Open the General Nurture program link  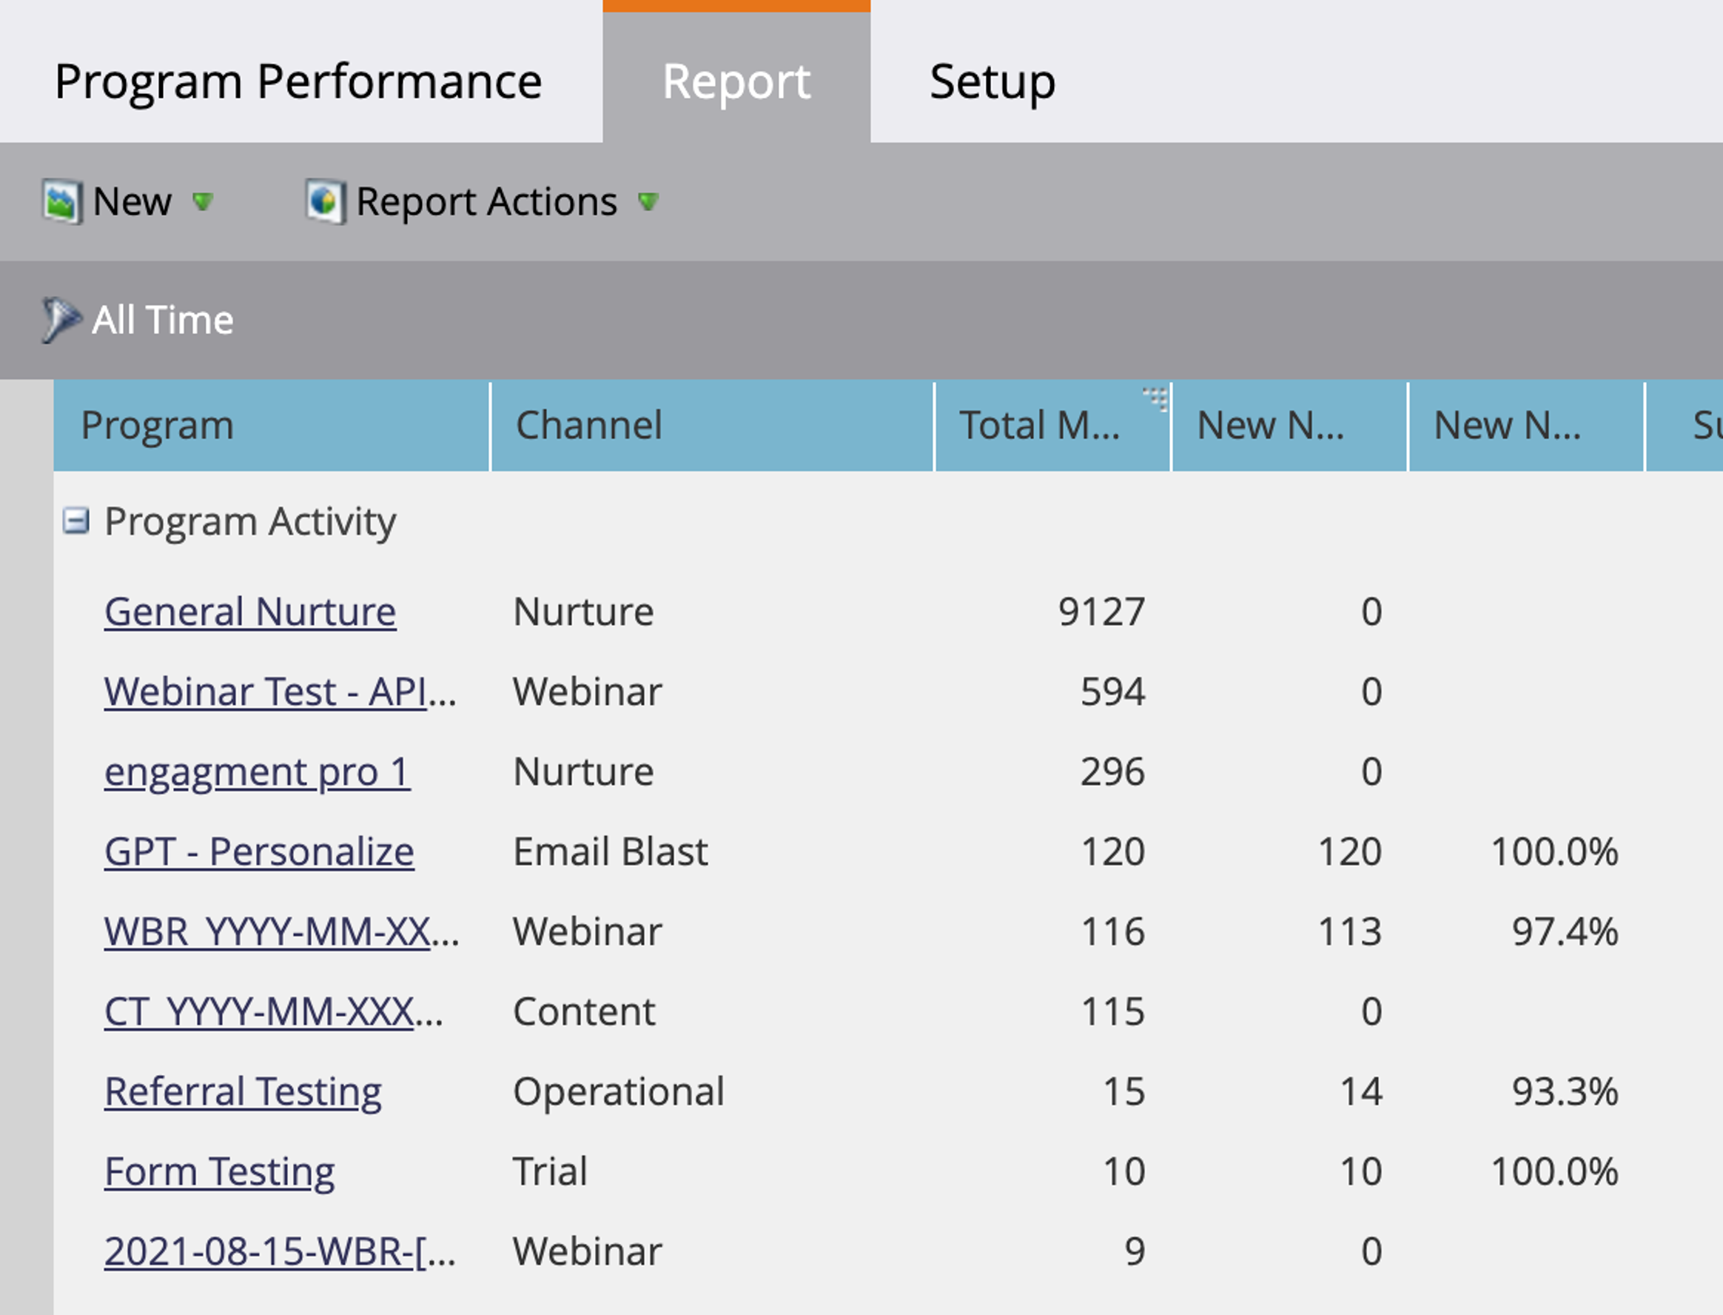[250, 612]
